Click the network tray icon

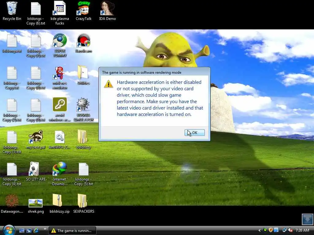[284, 230]
